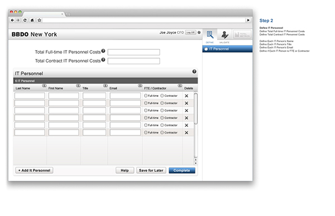Delete the first personnel row
Viewport: 335px width, 216px height.
[x=186, y=96]
